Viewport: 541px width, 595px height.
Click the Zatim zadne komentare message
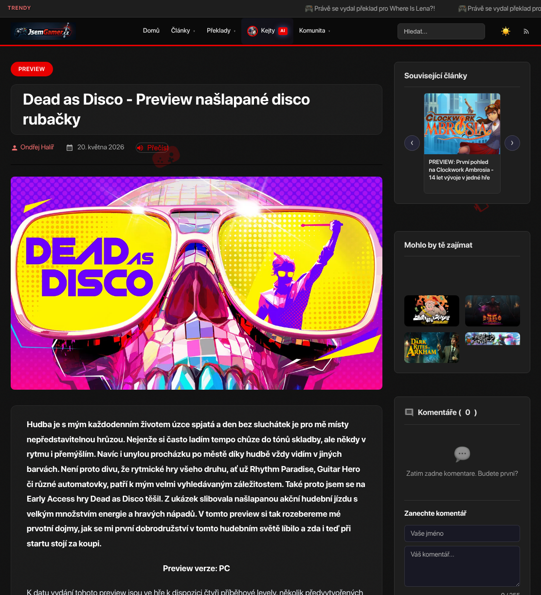(x=462, y=473)
